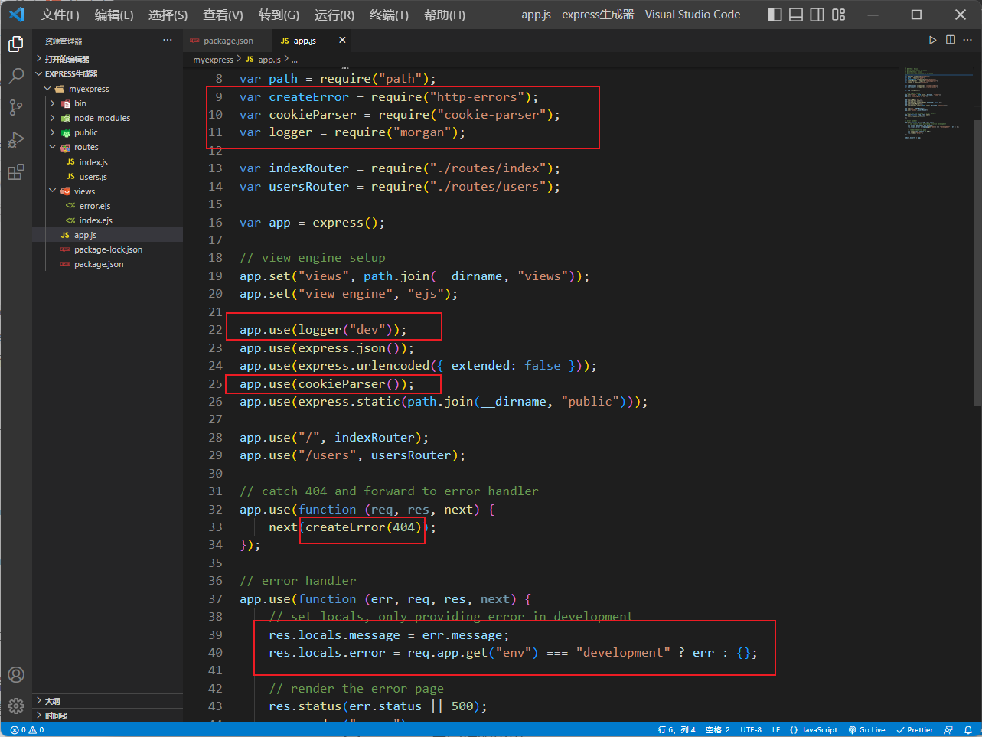
Task: Open error.ejs in views folder
Action: pyautogui.click(x=107, y=206)
